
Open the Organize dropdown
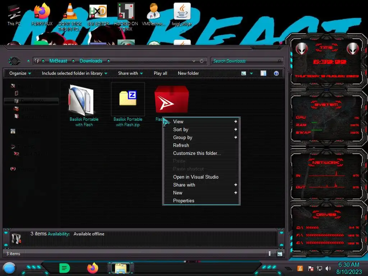click(20, 73)
